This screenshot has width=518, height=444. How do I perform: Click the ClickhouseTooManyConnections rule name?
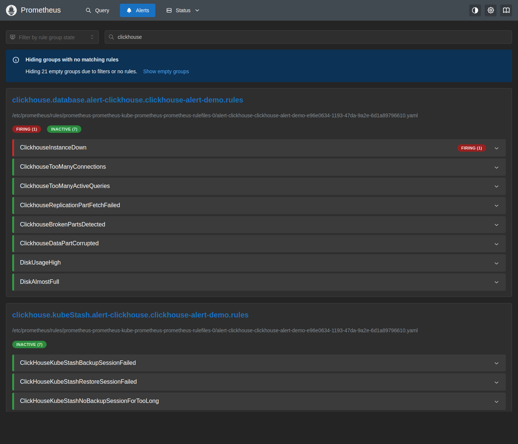coord(63,166)
